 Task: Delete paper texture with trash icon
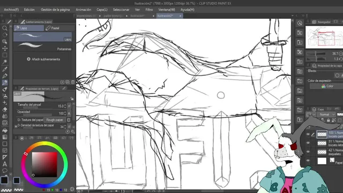tap(69, 120)
